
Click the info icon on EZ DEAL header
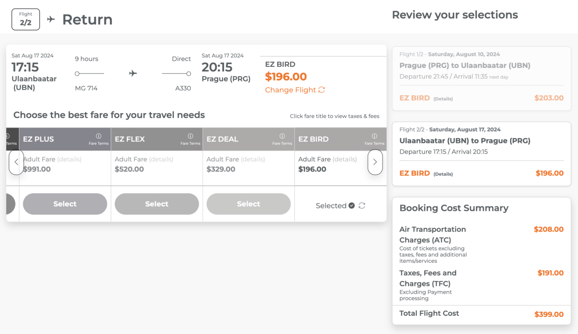click(282, 136)
